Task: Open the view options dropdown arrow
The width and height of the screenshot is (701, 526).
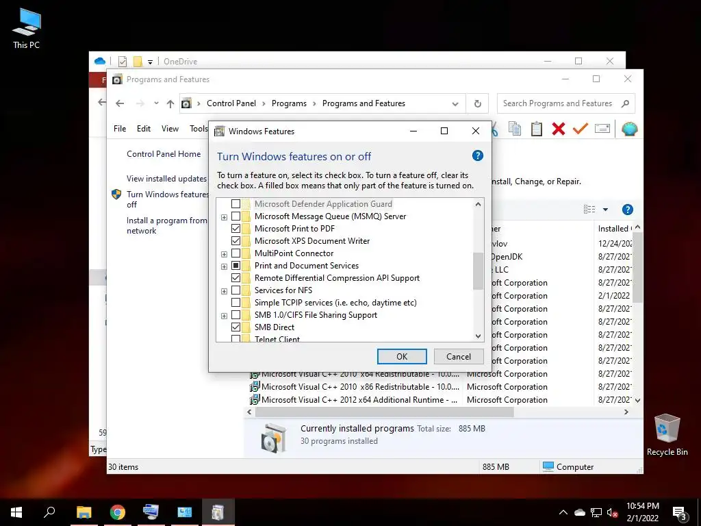Action: 605,210
